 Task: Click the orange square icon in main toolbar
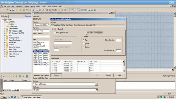tap(17, 10)
